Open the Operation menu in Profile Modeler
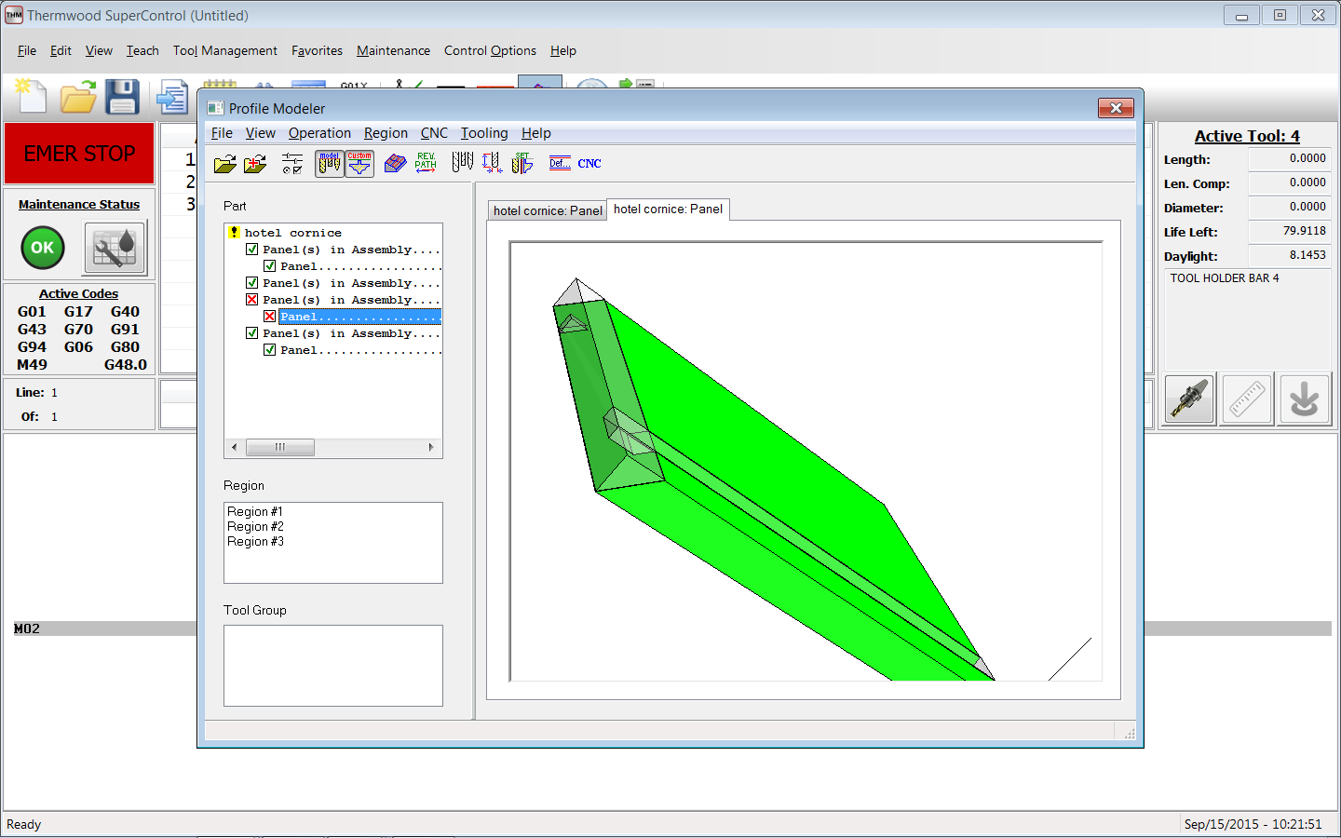Viewport: 1341px width, 838px height. [319, 133]
